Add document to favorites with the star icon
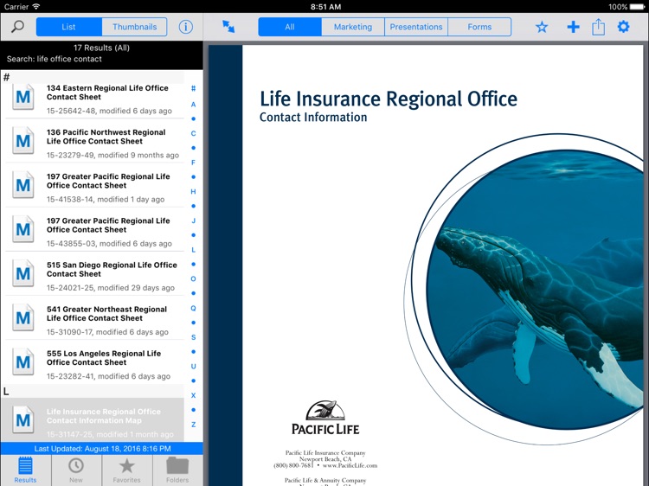The image size is (649, 486). tap(542, 27)
